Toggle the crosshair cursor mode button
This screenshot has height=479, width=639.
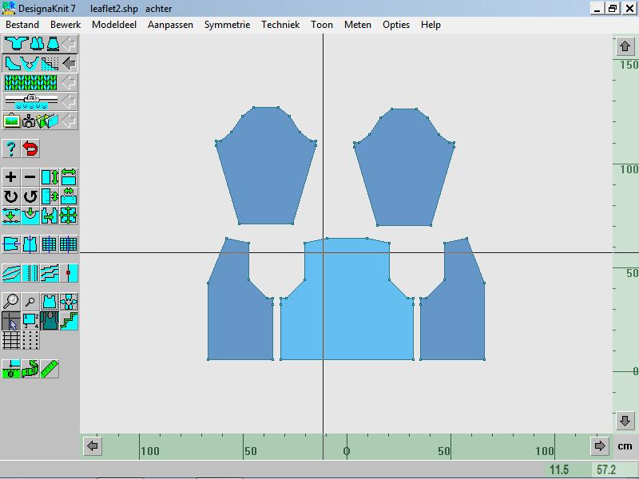coord(11,321)
